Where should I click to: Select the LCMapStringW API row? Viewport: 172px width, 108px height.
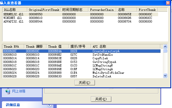pos(82,65)
